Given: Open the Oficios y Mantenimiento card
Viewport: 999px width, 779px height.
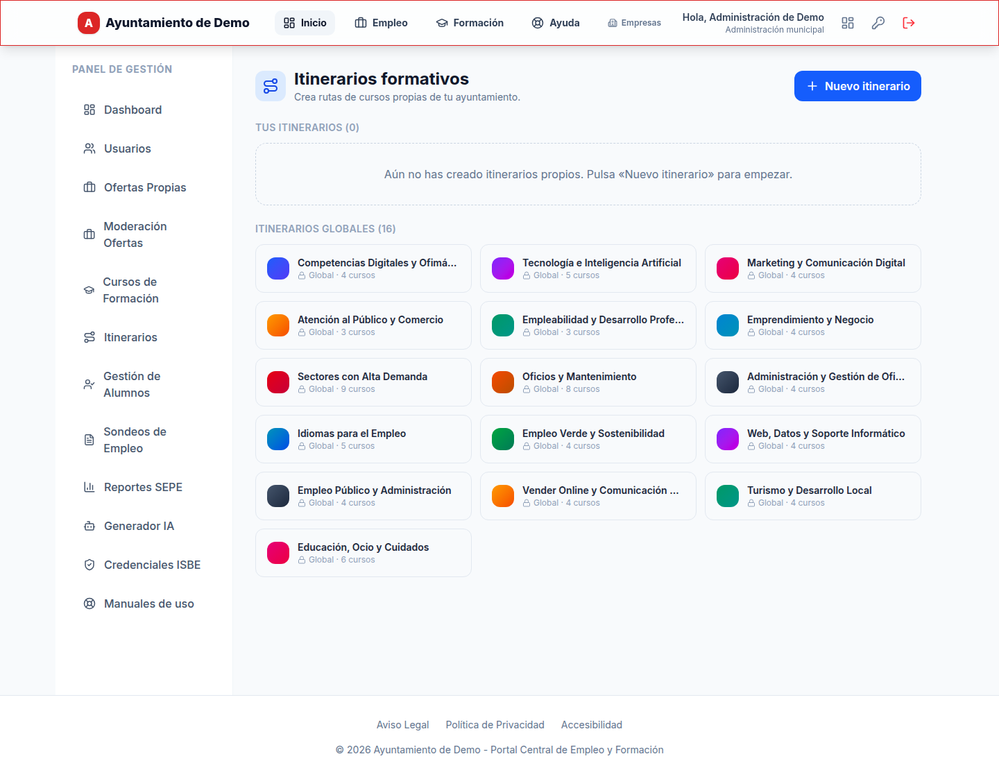Looking at the screenshot, I should (x=588, y=382).
